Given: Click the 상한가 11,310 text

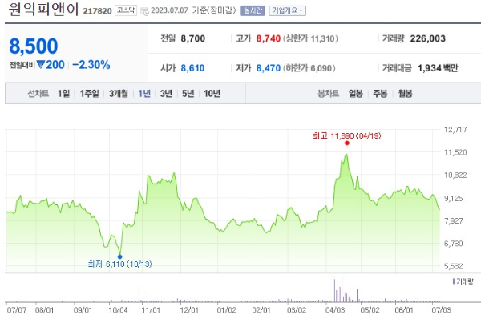Looking at the screenshot, I should (310, 38).
